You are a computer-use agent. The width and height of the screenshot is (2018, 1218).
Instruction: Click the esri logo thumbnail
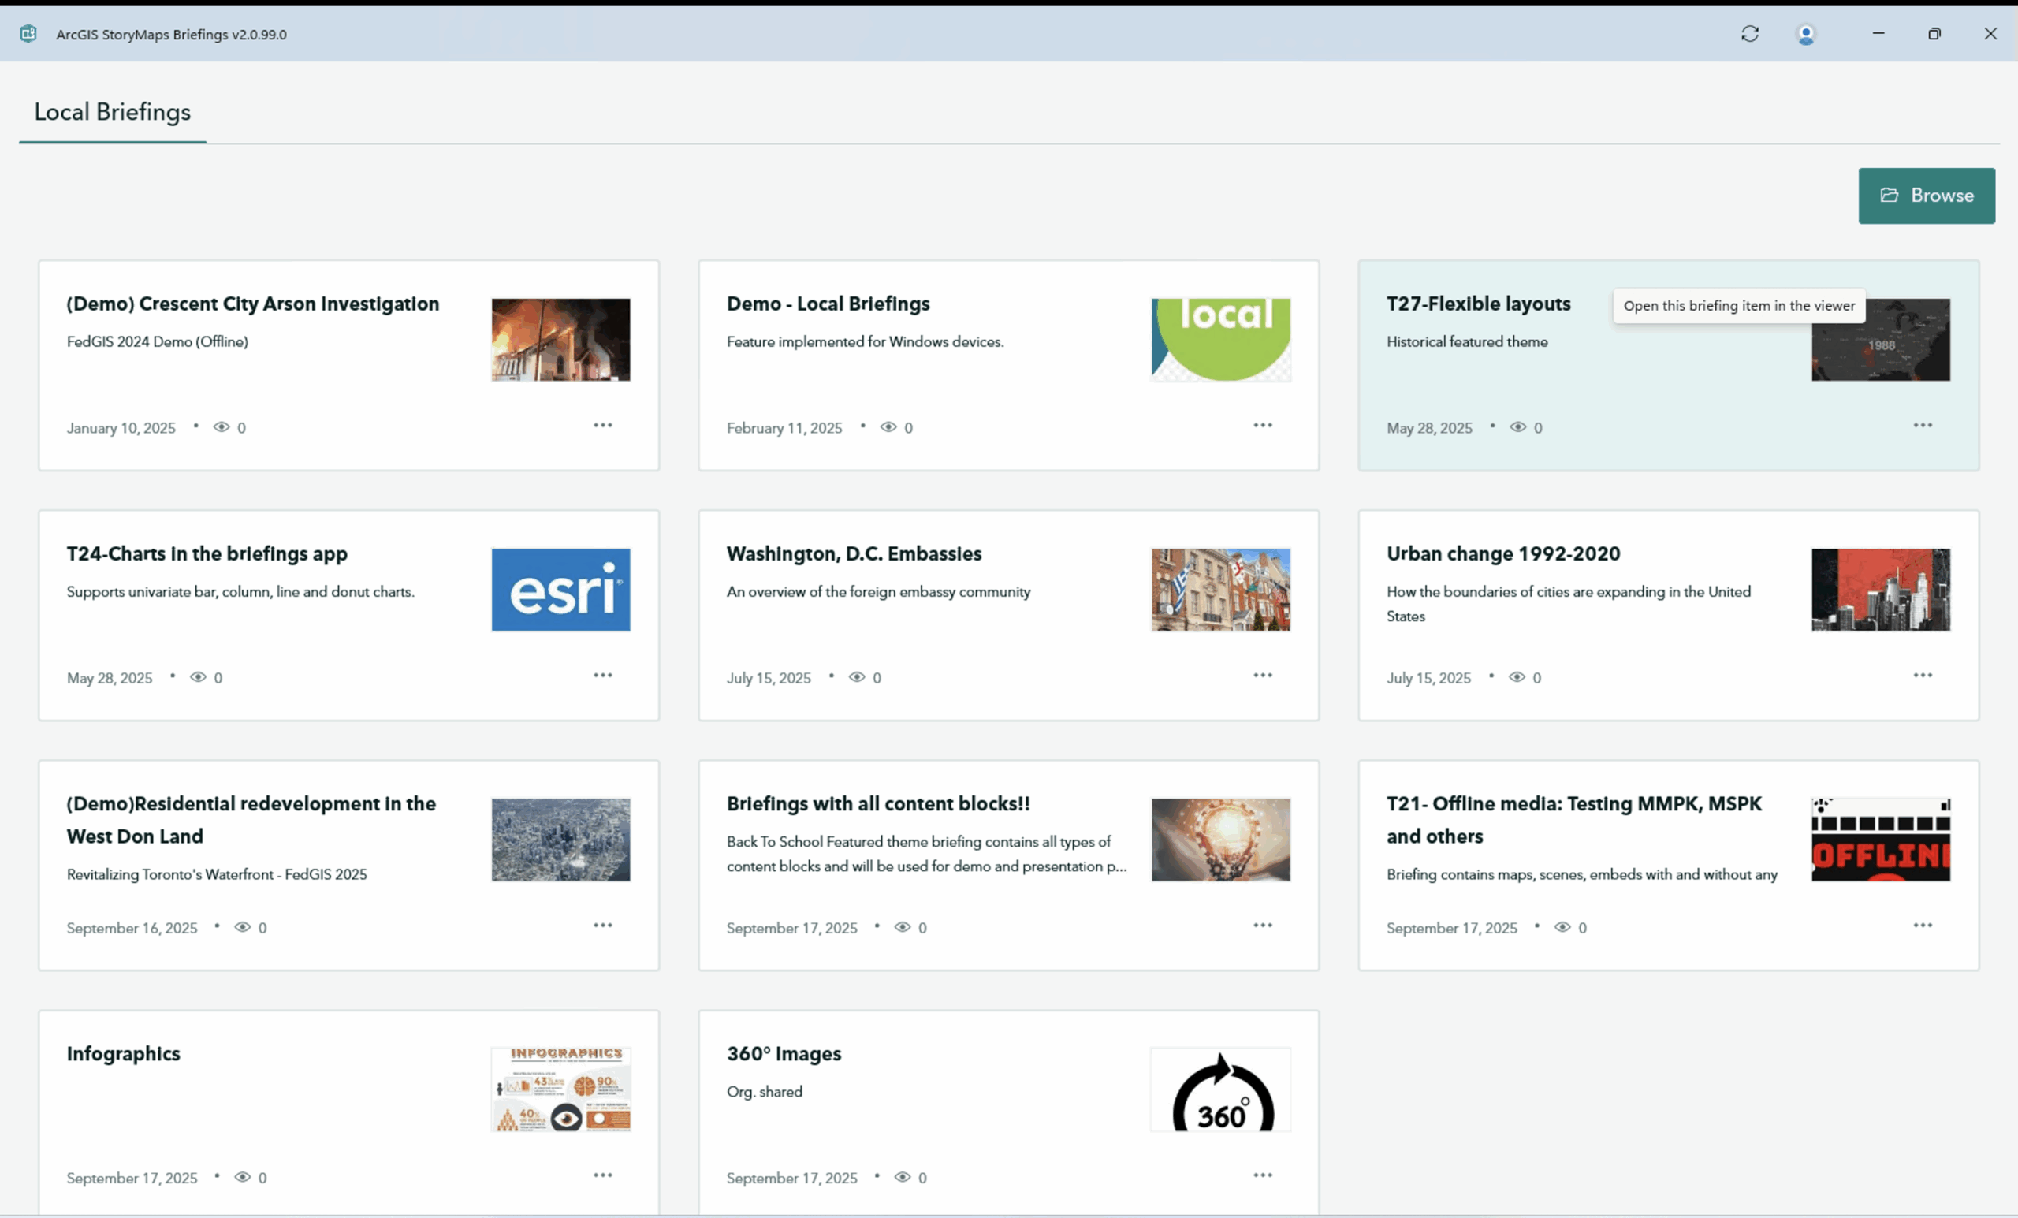click(560, 590)
